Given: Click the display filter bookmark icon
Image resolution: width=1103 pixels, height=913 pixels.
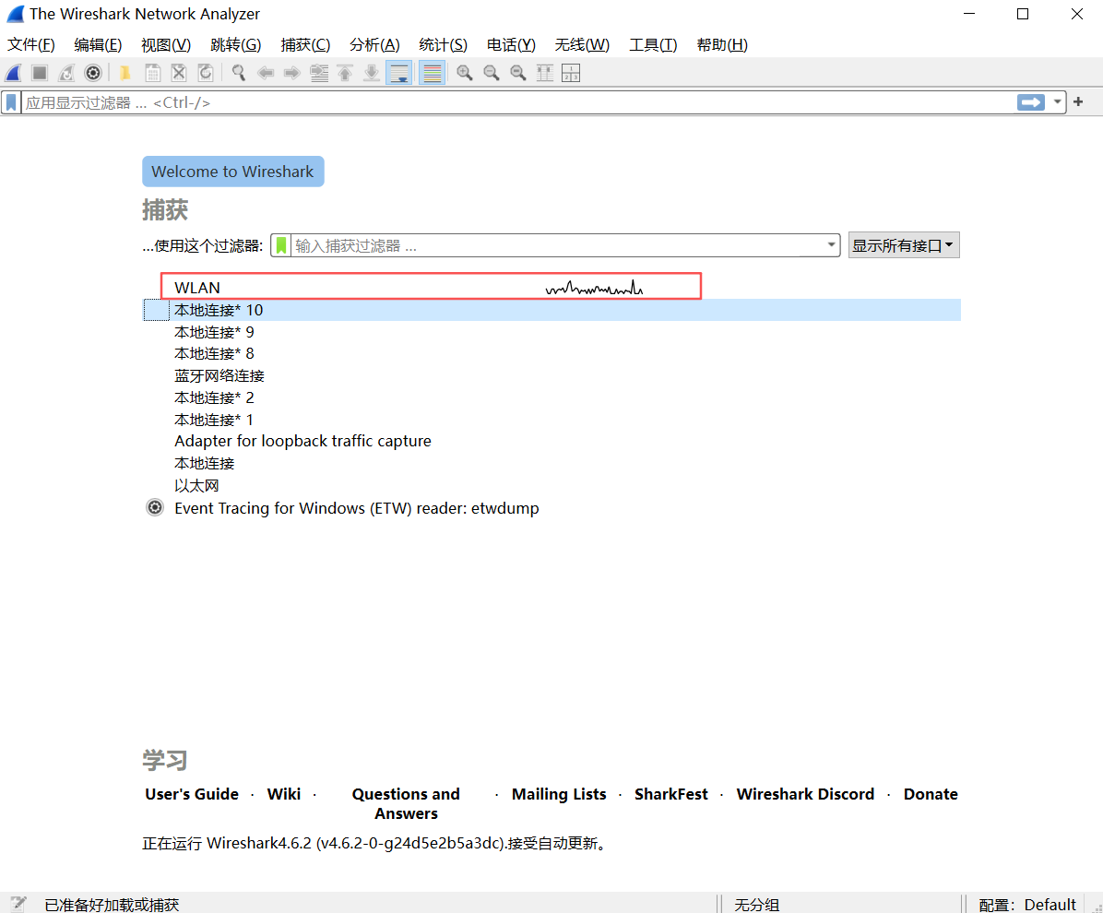Looking at the screenshot, I should point(11,102).
